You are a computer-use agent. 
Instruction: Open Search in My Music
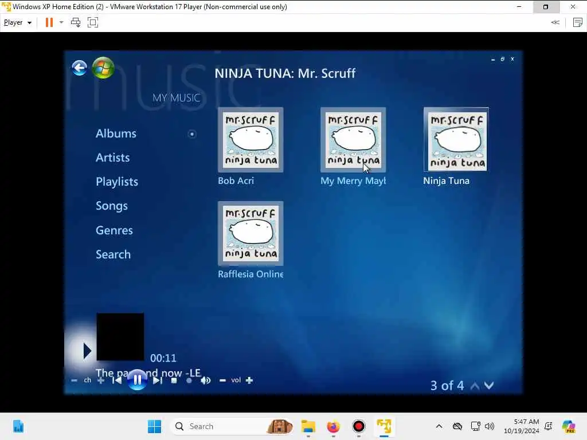pos(113,254)
